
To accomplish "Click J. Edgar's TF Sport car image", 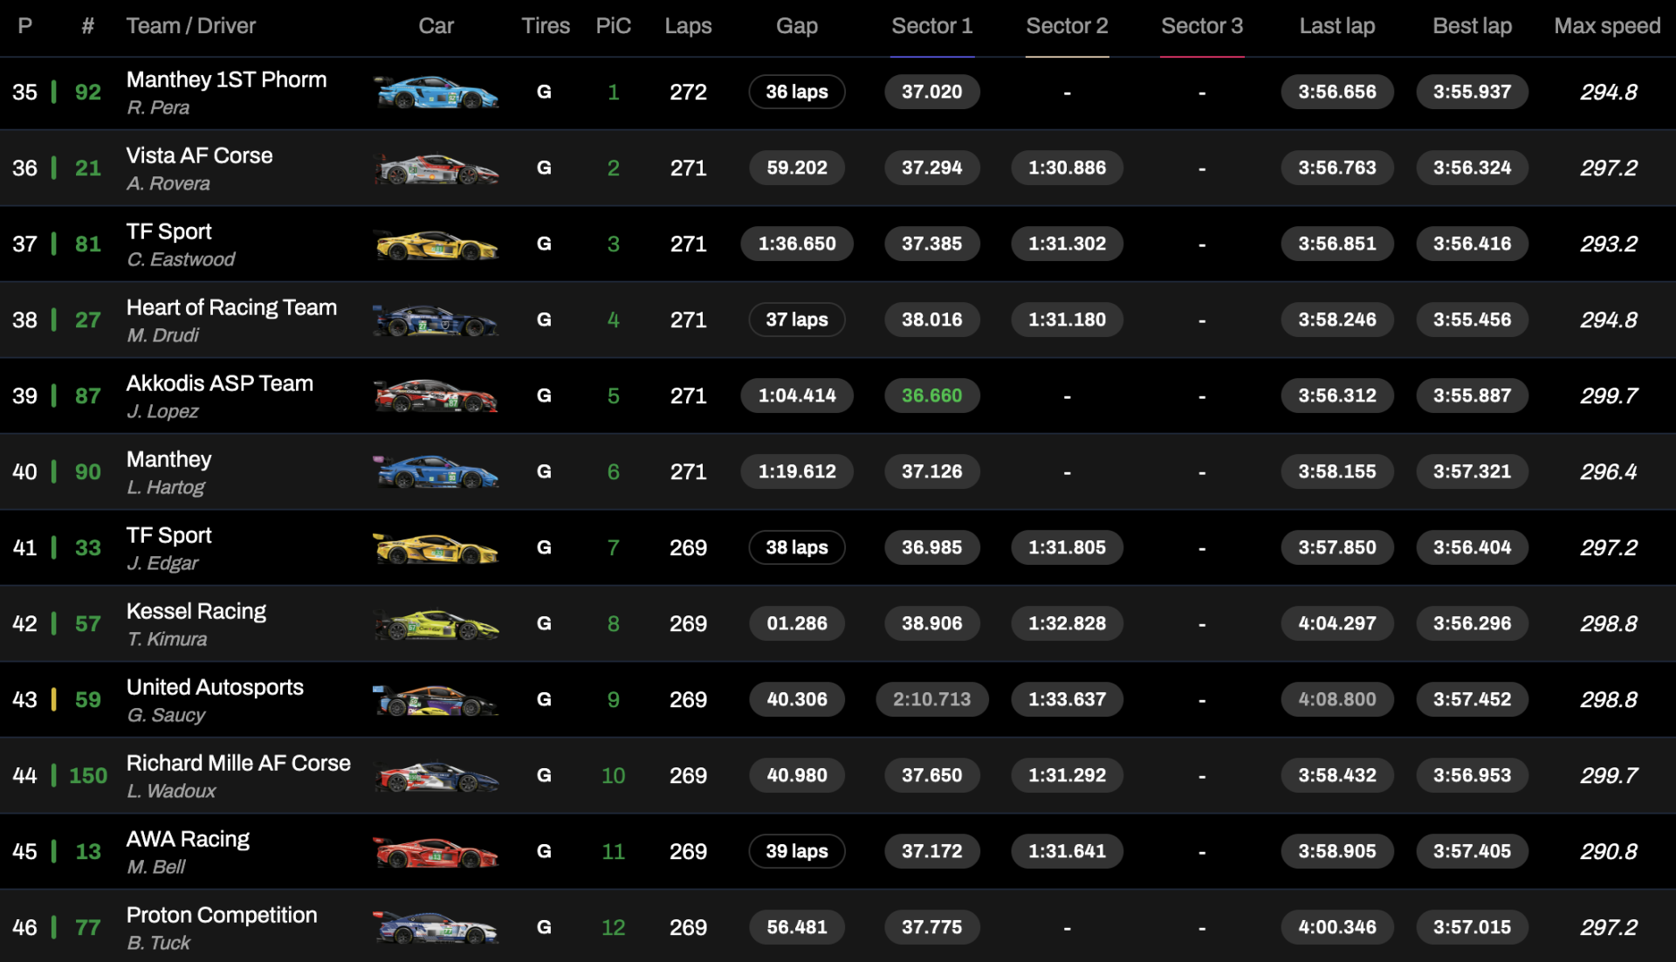I will point(436,547).
